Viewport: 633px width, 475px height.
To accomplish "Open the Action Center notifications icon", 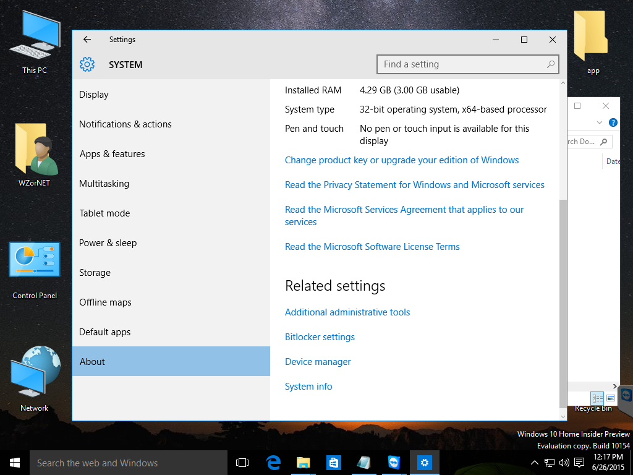I will 579,463.
